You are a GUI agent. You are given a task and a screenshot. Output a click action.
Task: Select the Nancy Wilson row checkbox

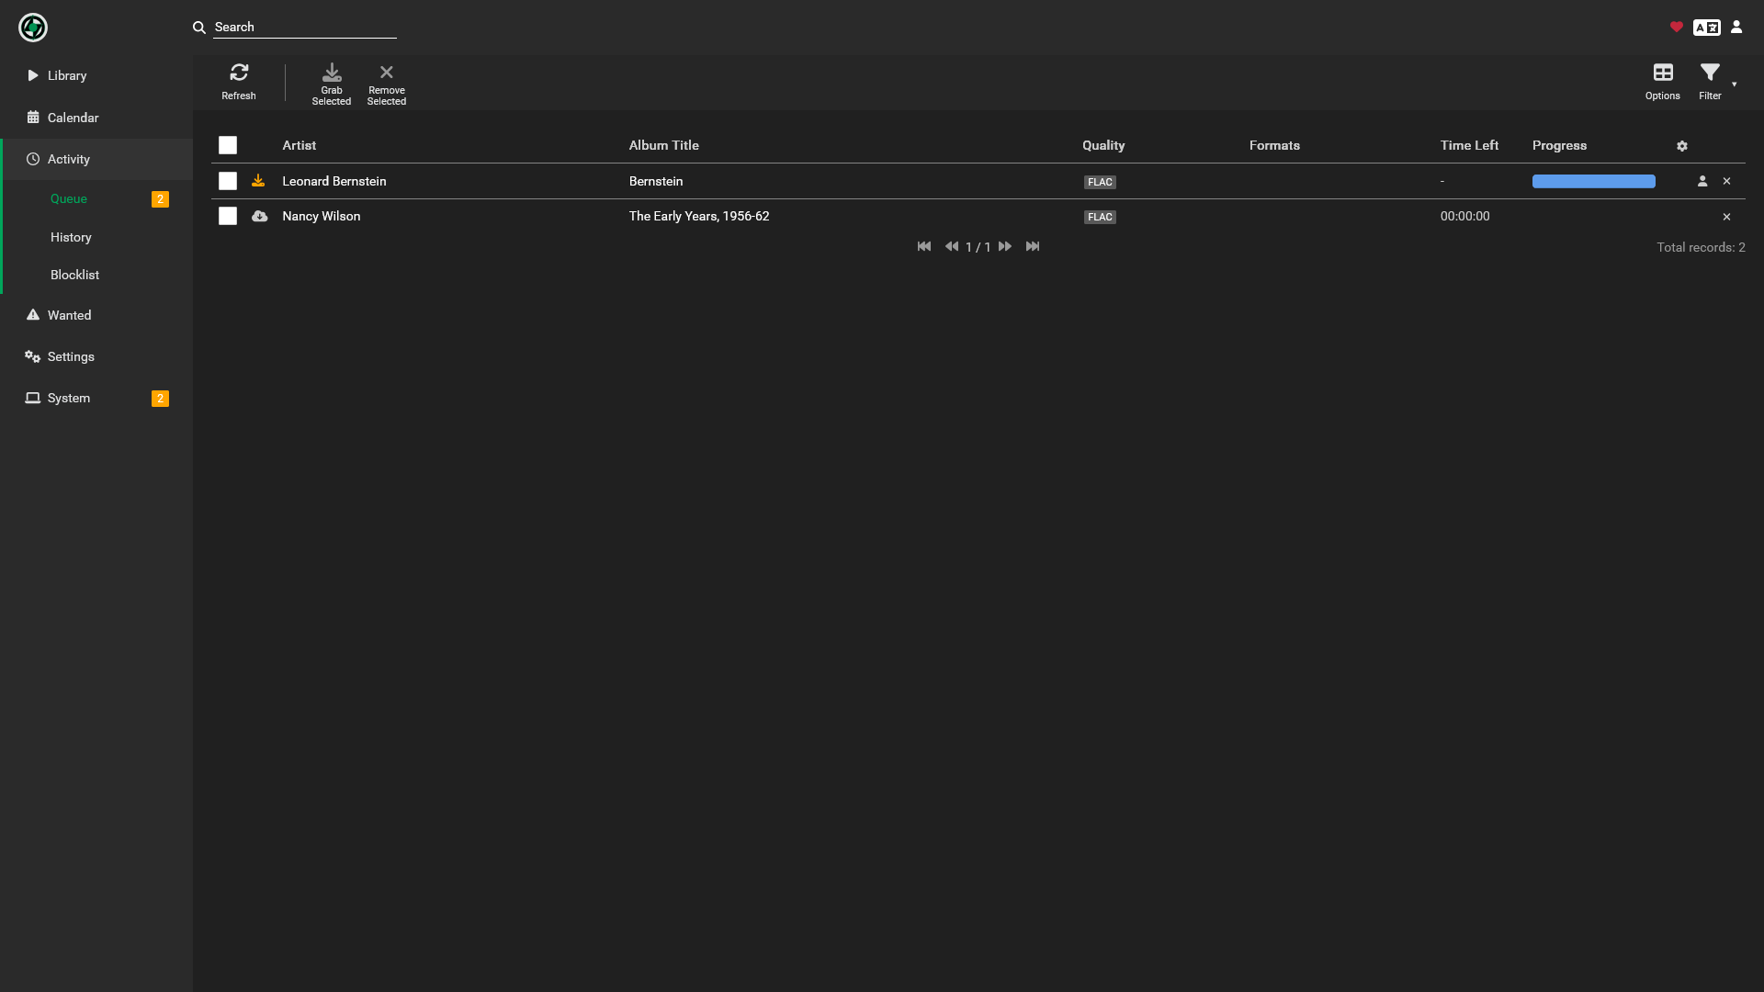pos(228,216)
